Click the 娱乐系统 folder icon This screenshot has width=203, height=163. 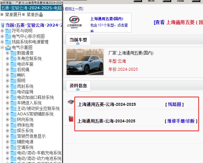click(x=13, y=131)
